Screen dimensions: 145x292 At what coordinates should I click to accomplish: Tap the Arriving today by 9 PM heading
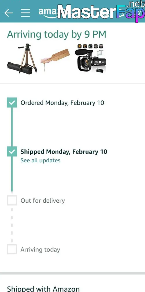[x=57, y=35]
